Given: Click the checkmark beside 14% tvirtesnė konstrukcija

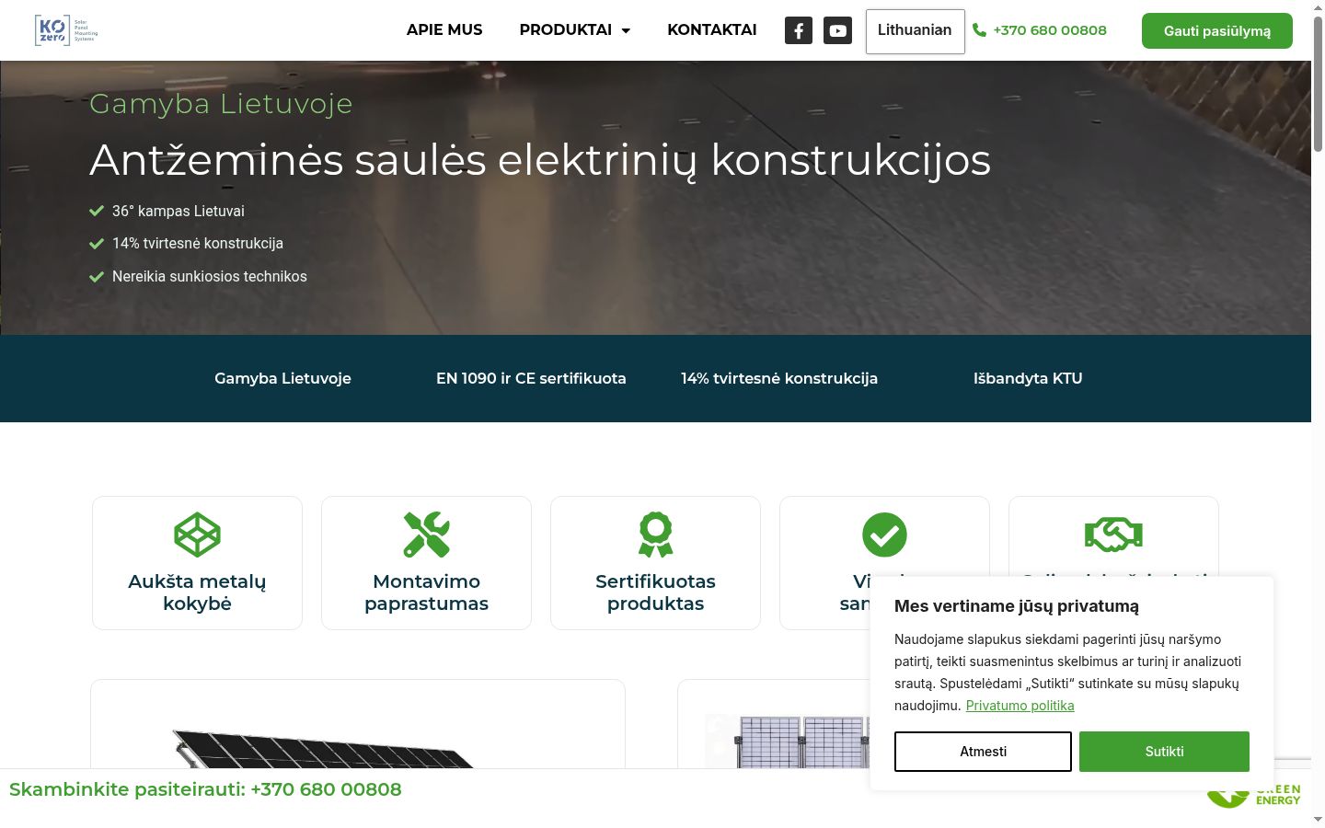Looking at the screenshot, I should pos(96,244).
